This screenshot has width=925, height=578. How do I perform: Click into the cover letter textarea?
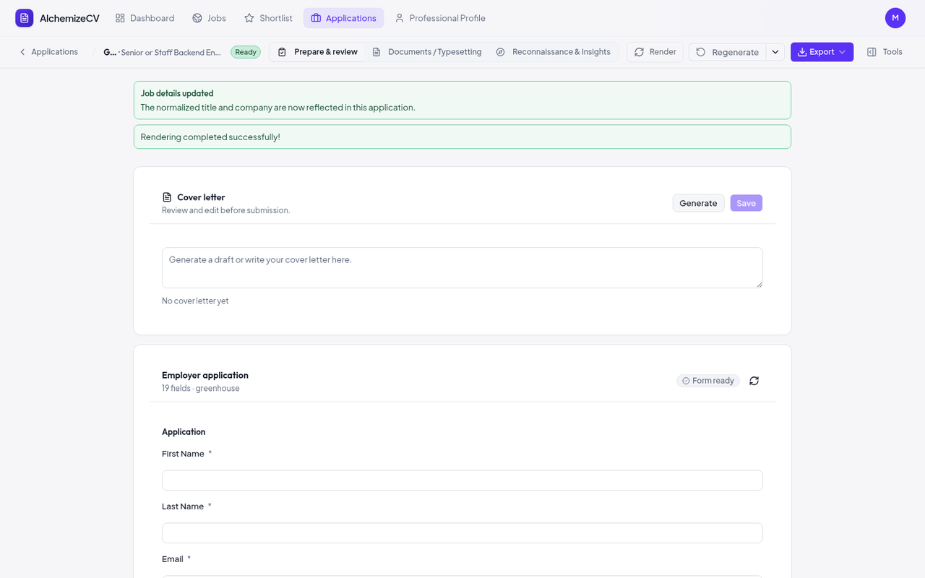[x=462, y=268]
